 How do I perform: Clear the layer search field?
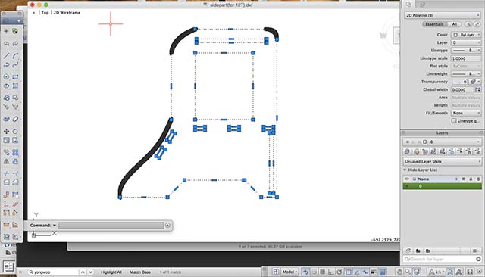(478, 259)
